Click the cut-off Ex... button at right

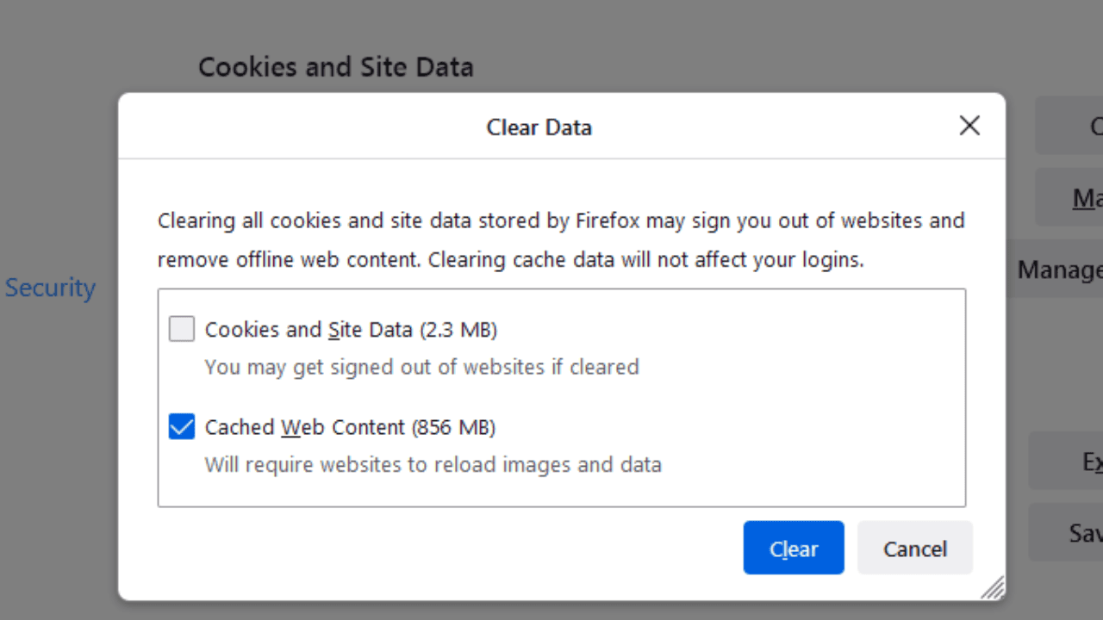coord(1066,461)
